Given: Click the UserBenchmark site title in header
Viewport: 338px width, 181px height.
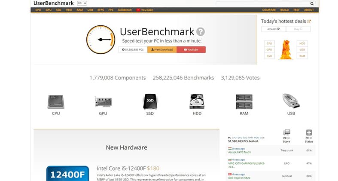Looking at the screenshot, I should point(53,3).
